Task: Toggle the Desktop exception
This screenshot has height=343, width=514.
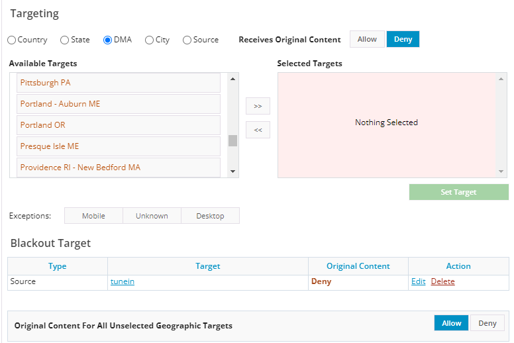Action: 210,216
